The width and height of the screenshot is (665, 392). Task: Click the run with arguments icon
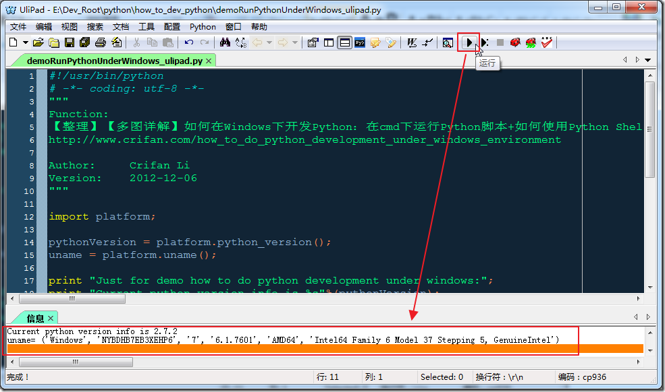tap(485, 42)
